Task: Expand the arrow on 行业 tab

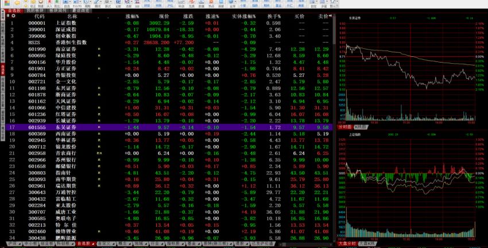Action: click(163, 244)
